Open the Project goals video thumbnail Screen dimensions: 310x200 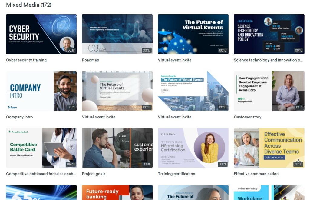tap(117, 148)
